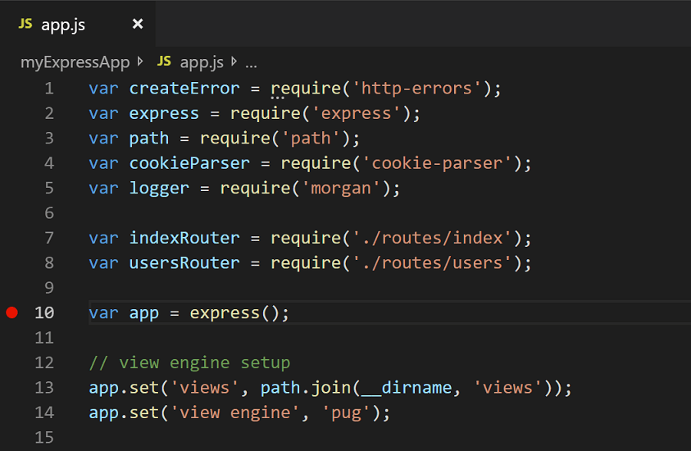
Task: Click the JS icon in the breadcrumb bar
Action: [x=165, y=61]
